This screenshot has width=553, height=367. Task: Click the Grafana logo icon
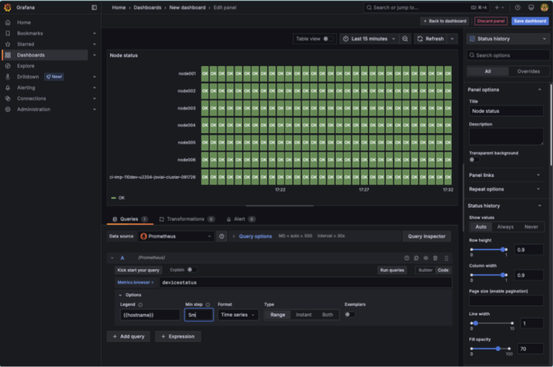(x=8, y=7)
